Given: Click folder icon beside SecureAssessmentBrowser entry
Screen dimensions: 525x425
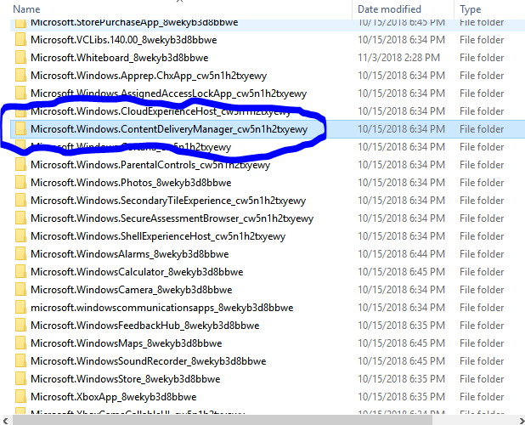Looking at the screenshot, I should pos(20,218).
